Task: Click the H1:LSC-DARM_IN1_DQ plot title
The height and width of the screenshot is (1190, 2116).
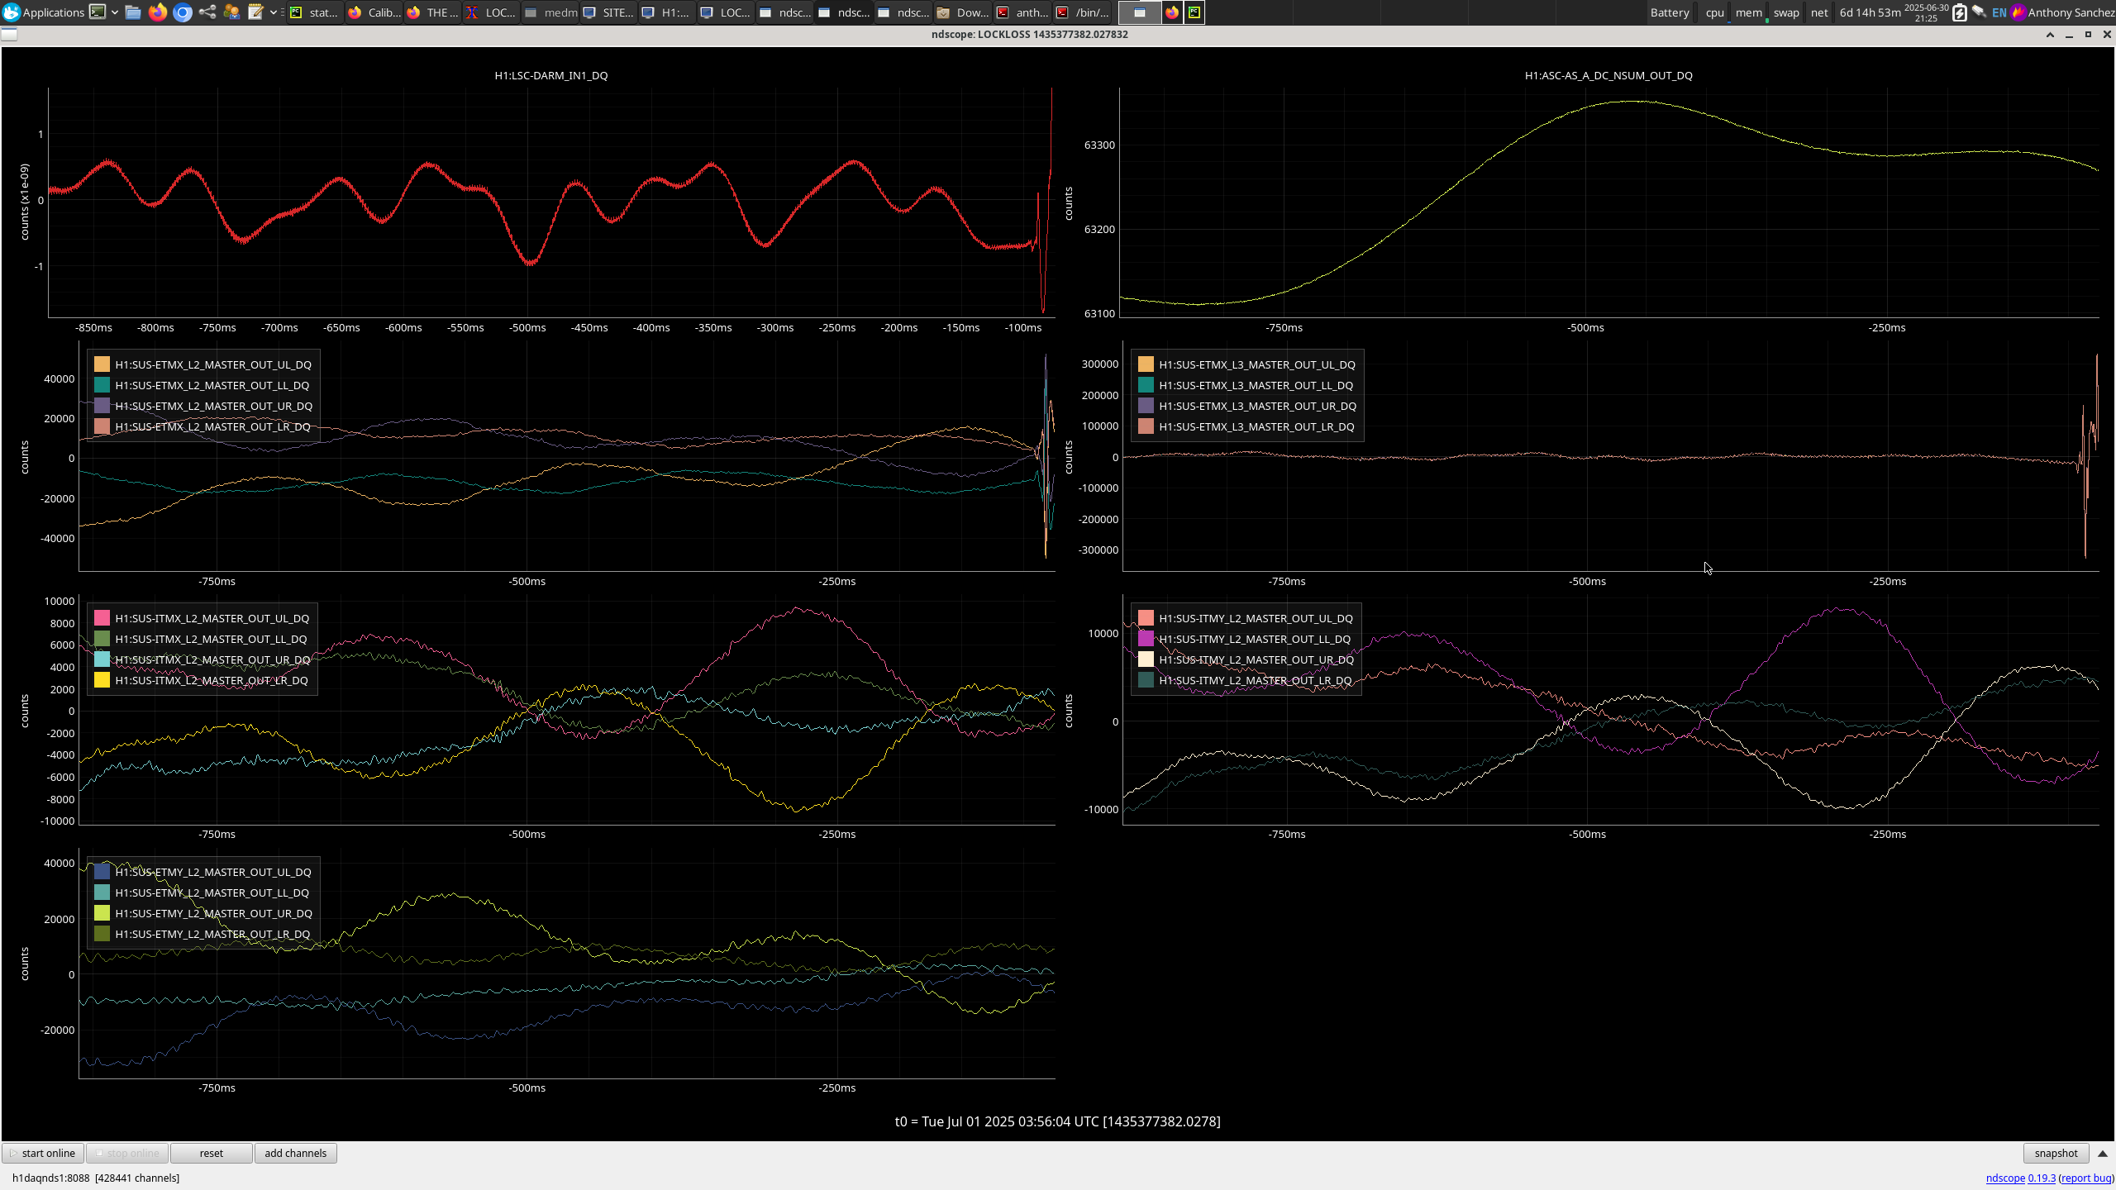Action: [x=551, y=75]
